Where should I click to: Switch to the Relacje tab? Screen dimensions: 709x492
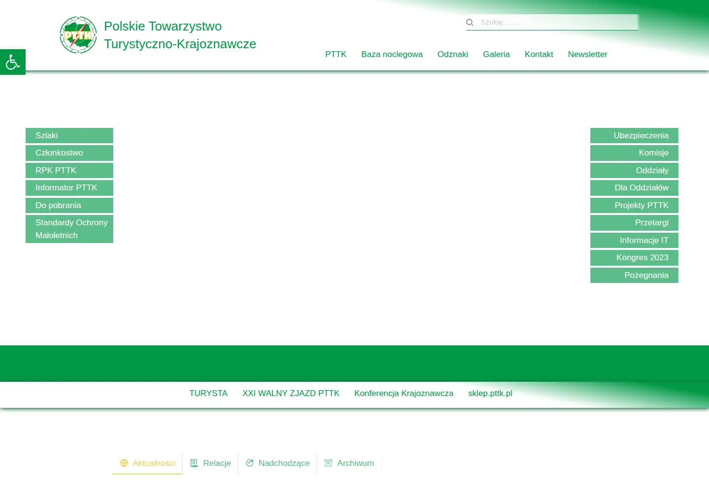[210, 463]
